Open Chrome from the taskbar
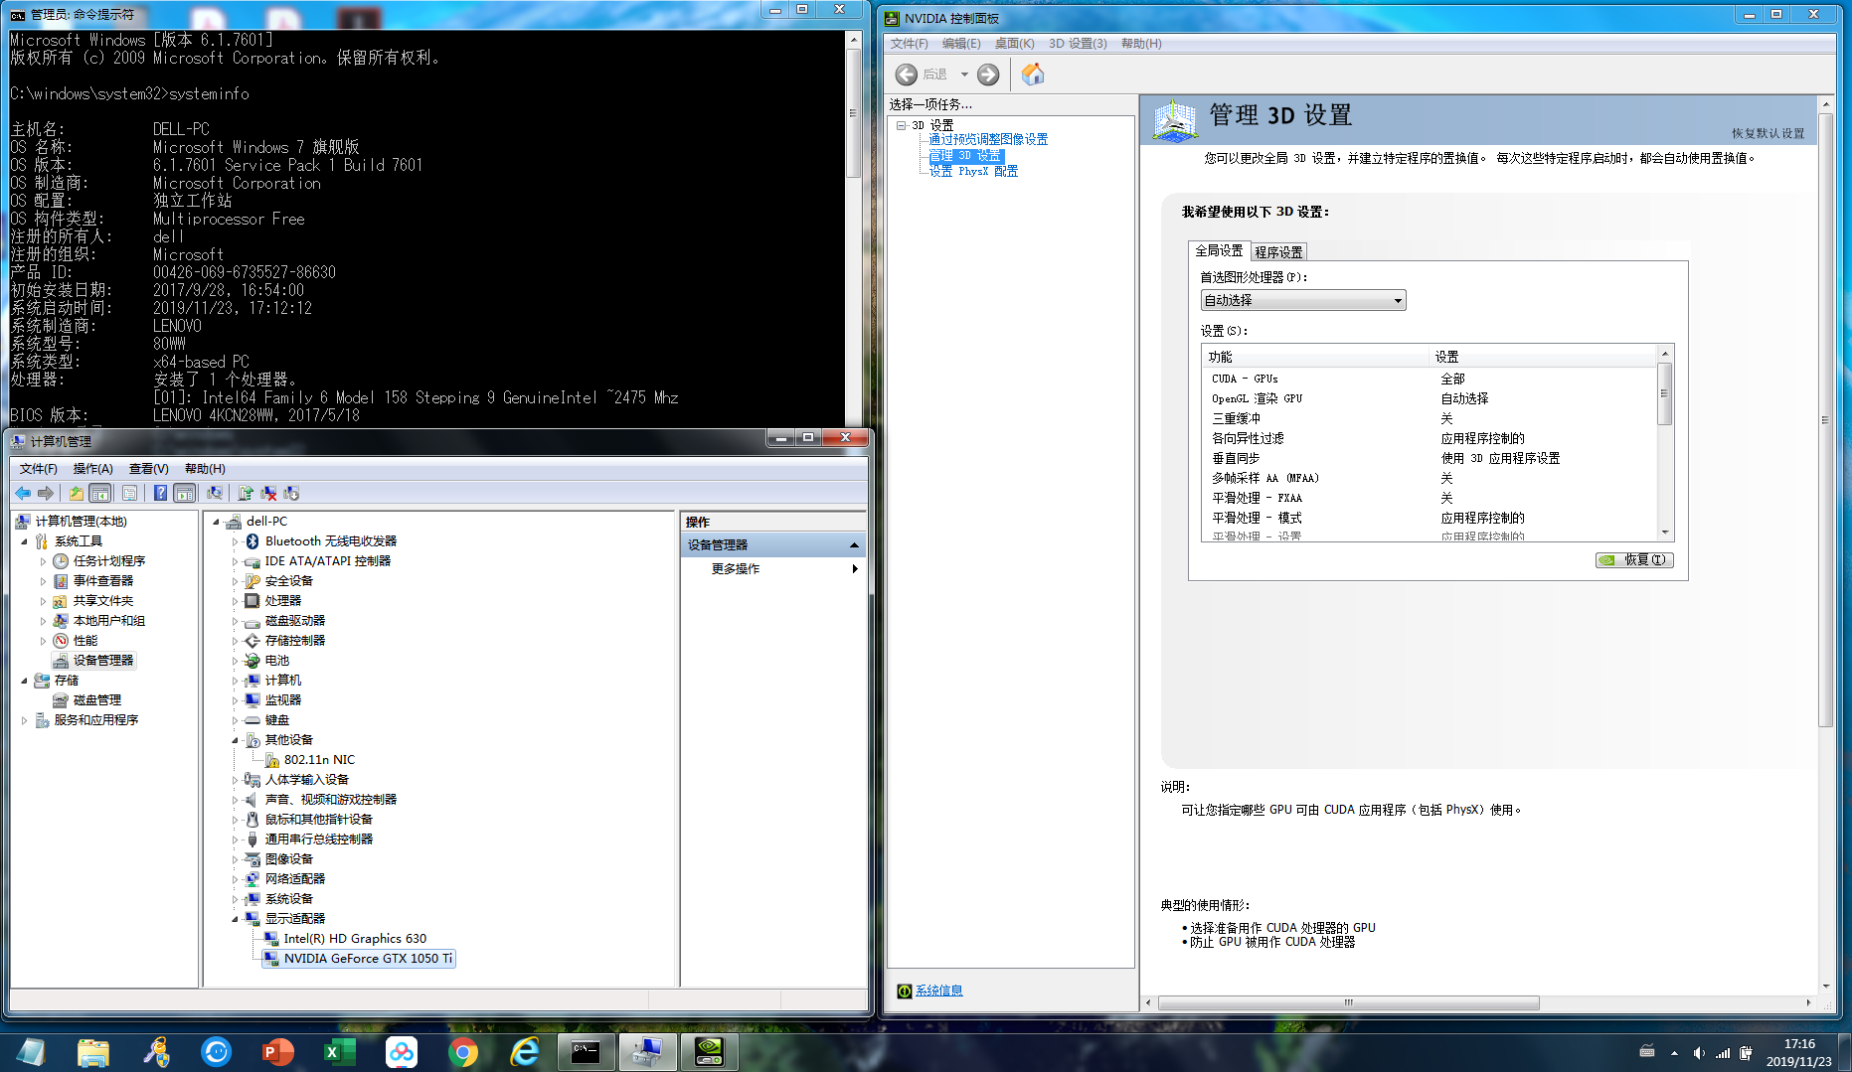Image resolution: width=1852 pixels, height=1072 pixels. click(463, 1051)
